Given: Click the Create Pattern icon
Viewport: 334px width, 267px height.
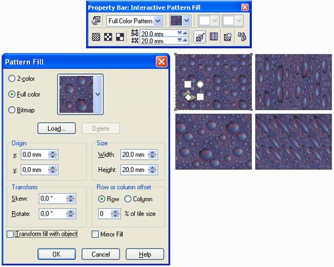Looking at the screenshot, I should pos(228,37).
